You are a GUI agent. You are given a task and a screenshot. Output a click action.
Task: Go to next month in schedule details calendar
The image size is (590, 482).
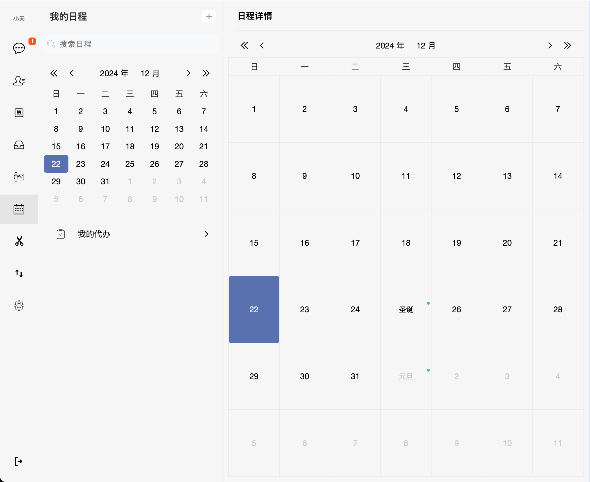coord(550,46)
